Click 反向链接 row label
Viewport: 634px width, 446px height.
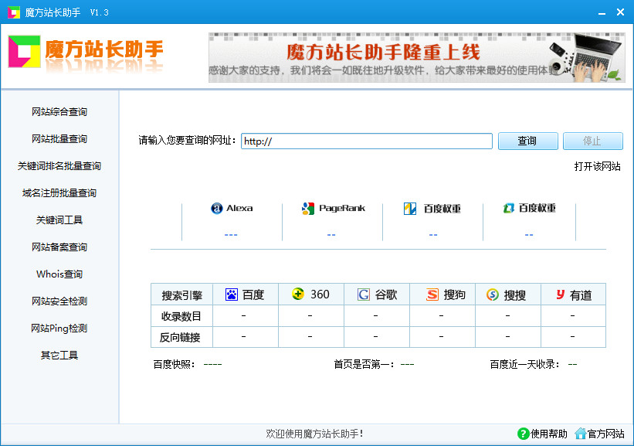click(x=181, y=337)
